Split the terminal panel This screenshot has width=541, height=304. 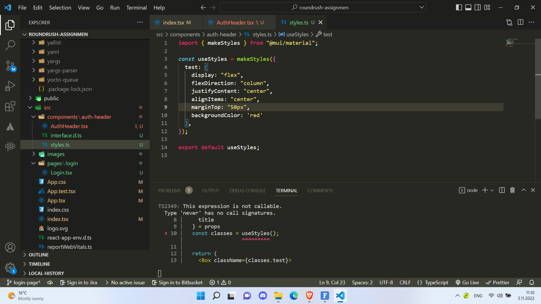(x=502, y=190)
